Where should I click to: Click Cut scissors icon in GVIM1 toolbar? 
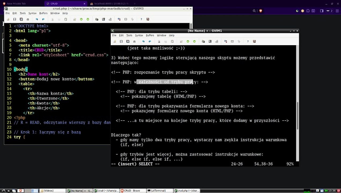coord(159,42)
